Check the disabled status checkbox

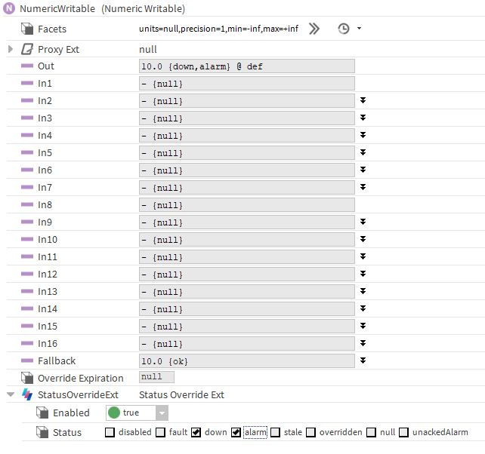pos(110,432)
